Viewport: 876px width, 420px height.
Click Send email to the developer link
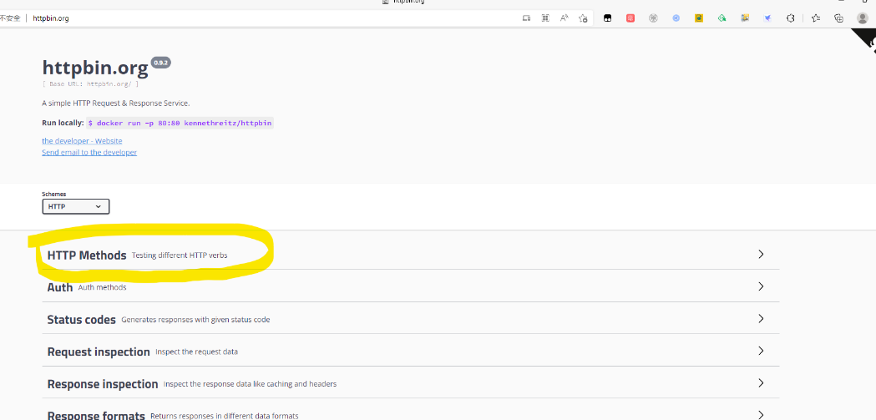[89, 152]
